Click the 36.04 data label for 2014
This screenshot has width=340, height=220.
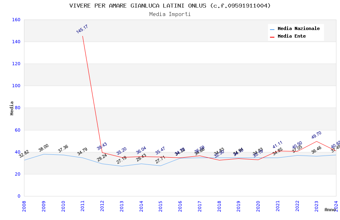click(141, 150)
